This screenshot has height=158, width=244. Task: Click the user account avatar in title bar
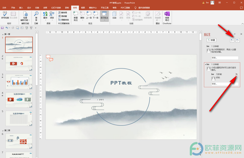coord(212,2)
